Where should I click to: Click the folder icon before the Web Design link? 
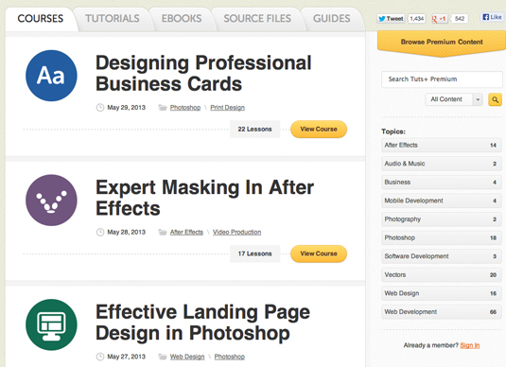tap(163, 357)
